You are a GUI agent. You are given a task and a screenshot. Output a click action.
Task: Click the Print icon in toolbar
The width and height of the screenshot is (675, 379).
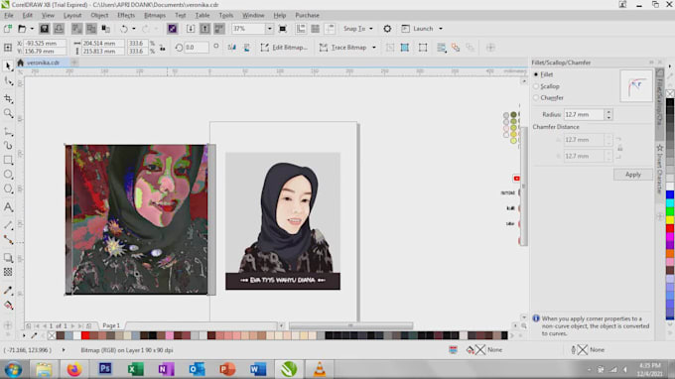[59, 29]
